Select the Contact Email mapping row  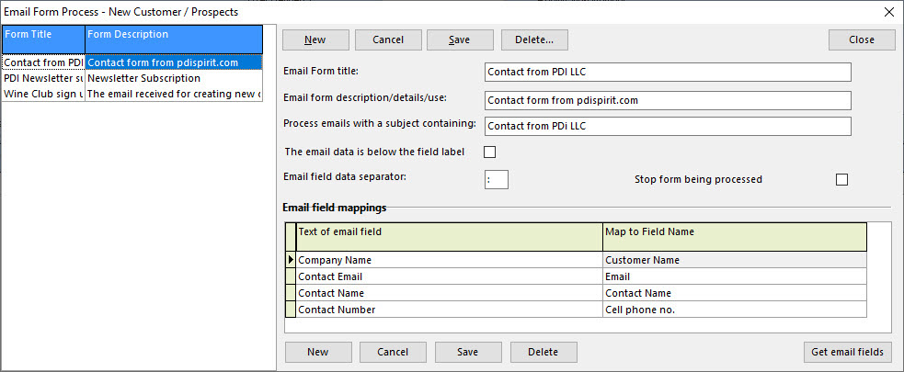tap(449, 276)
